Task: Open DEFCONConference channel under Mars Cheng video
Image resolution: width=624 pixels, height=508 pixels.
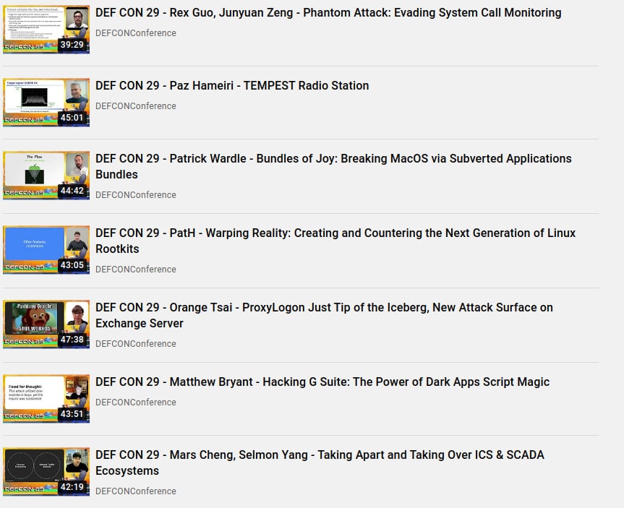Action: coord(136,491)
